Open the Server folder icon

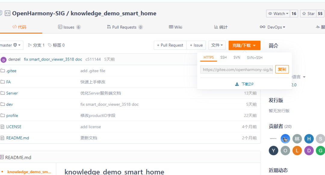[x=2, y=93]
